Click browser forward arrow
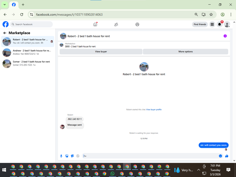The height and width of the screenshot is (177, 236). (x=13, y=15)
